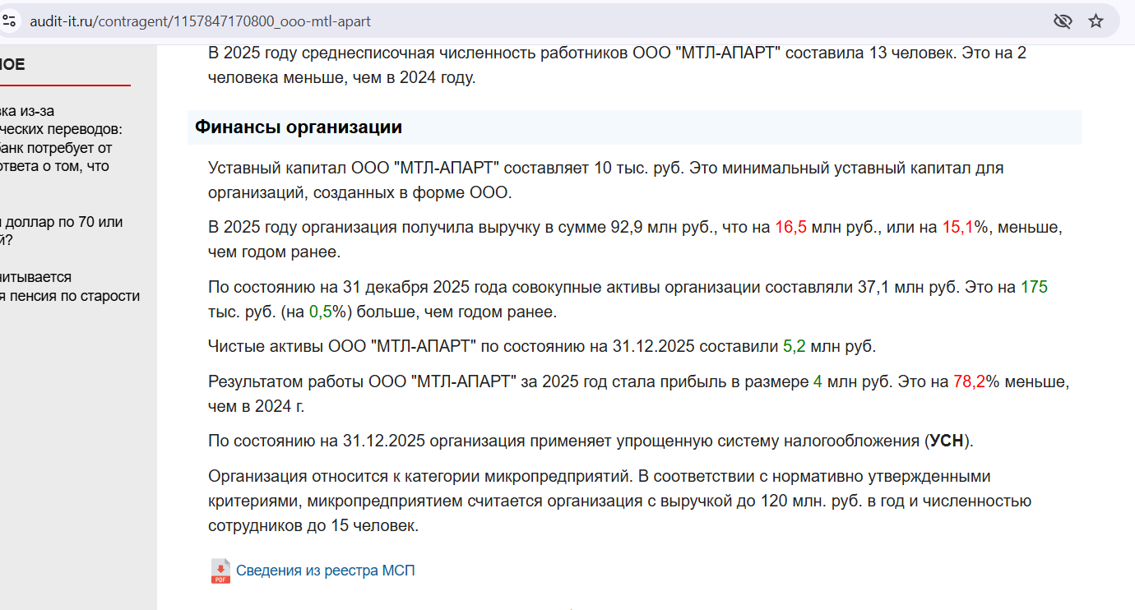Open sidebar news about пенсия по старости
This screenshot has width=1135, height=610.
pos(70,287)
